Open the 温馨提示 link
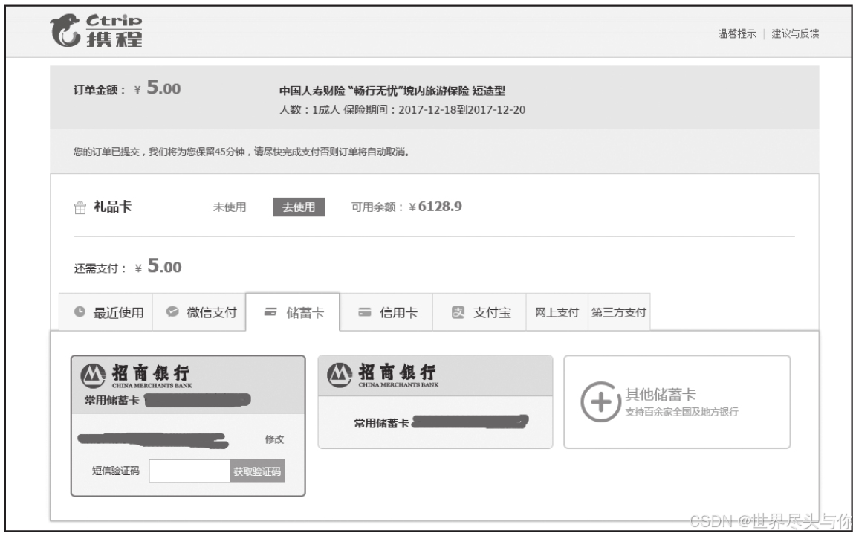856x536 pixels. point(737,34)
